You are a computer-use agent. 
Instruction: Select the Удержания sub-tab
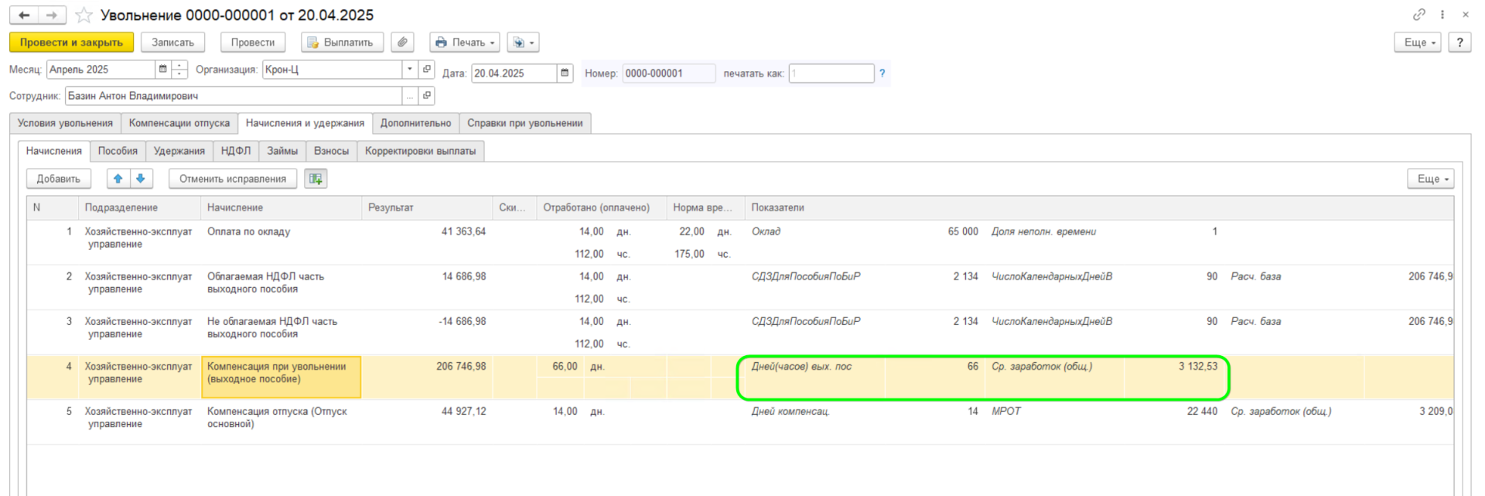(x=179, y=151)
